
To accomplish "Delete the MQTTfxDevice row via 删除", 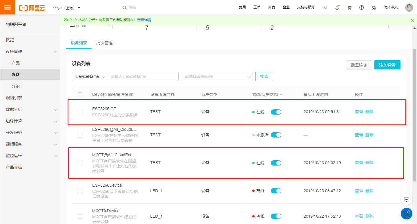I will [369, 216].
